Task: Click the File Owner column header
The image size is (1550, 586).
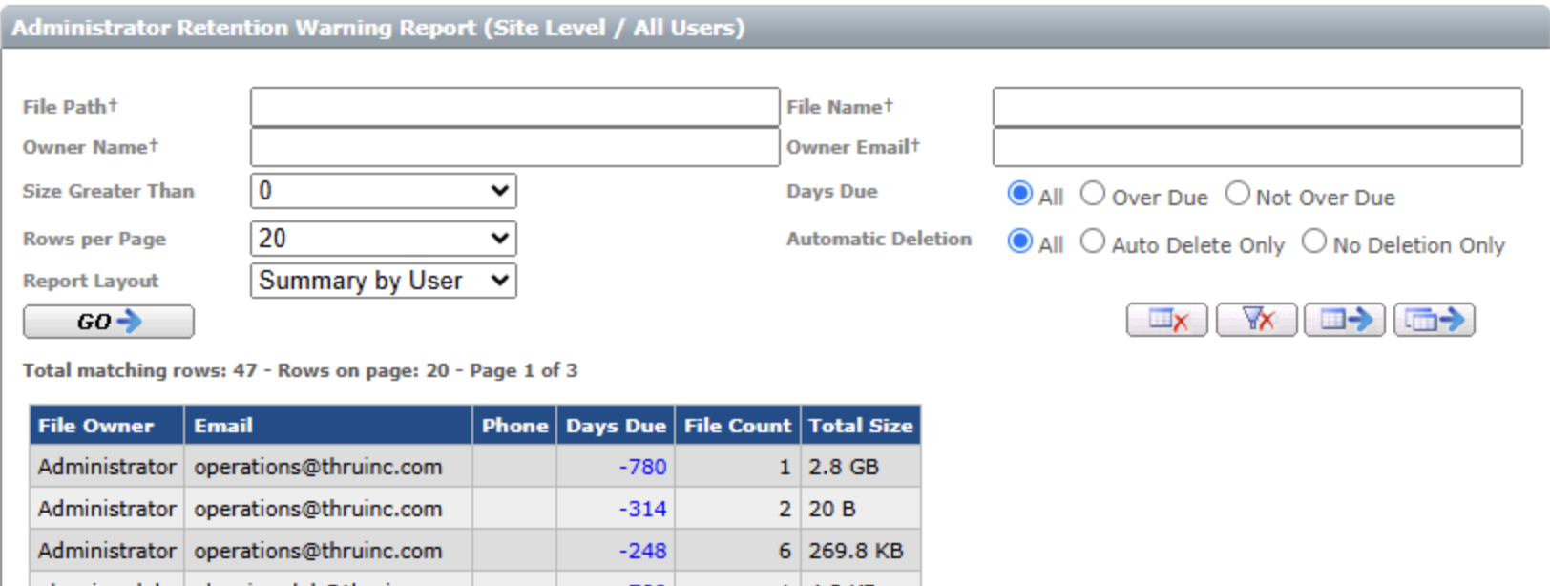Action: point(95,426)
